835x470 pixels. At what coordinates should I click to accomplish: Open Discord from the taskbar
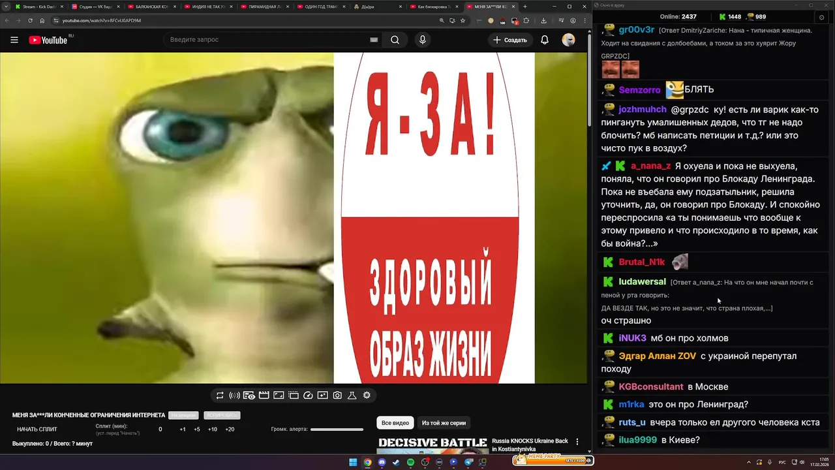pos(382,462)
